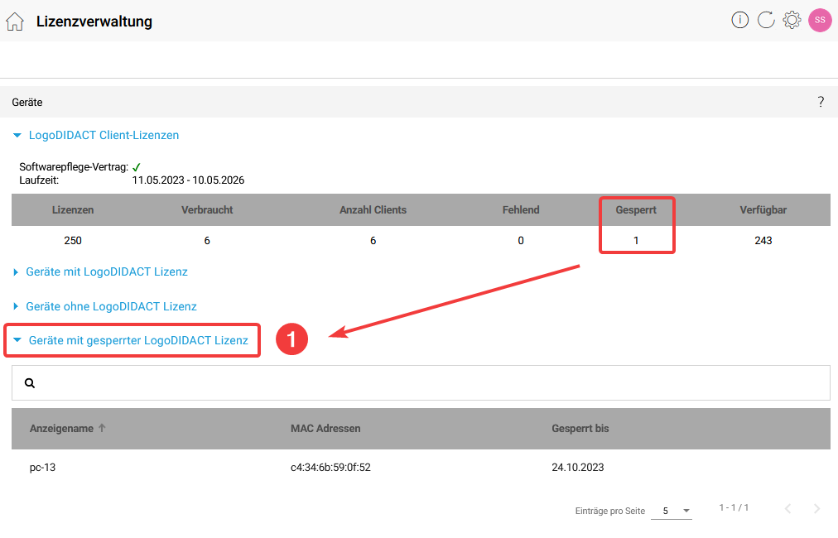This screenshot has width=838, height=538.
Task: Click the Gesperrt value 1
Action: coord(636,240)
